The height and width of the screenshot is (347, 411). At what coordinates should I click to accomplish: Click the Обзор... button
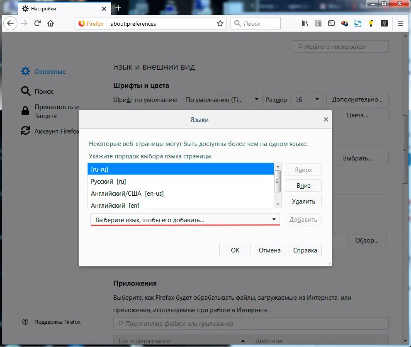pyautogui.click(x=367, y=240)
